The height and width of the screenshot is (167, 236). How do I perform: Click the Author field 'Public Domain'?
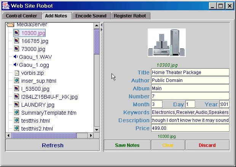190,80
